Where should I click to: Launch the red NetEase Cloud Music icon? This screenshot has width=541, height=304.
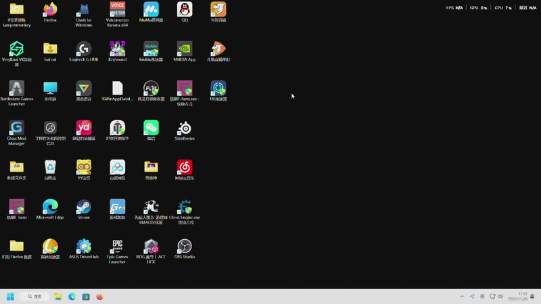(185, 170)
